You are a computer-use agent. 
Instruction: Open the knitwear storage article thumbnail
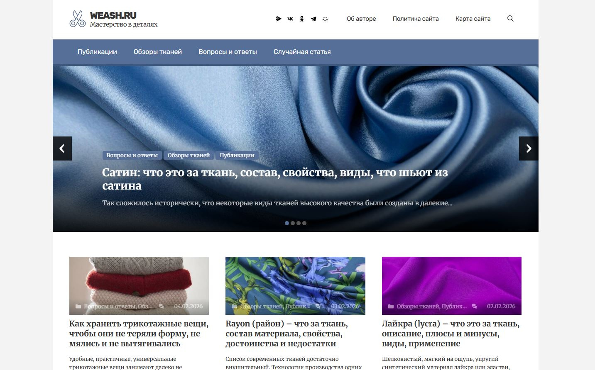(x=139, y=286)
